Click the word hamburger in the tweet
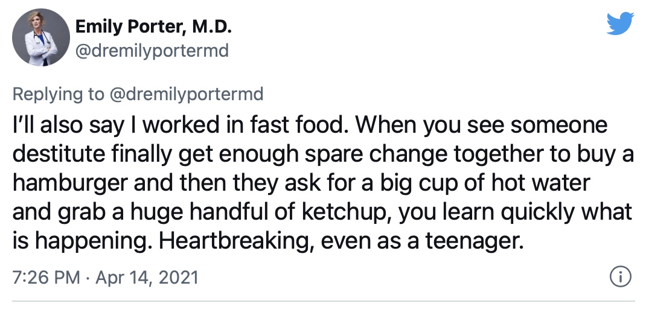This screenshot has height=309, width=646. click(71, 183)
